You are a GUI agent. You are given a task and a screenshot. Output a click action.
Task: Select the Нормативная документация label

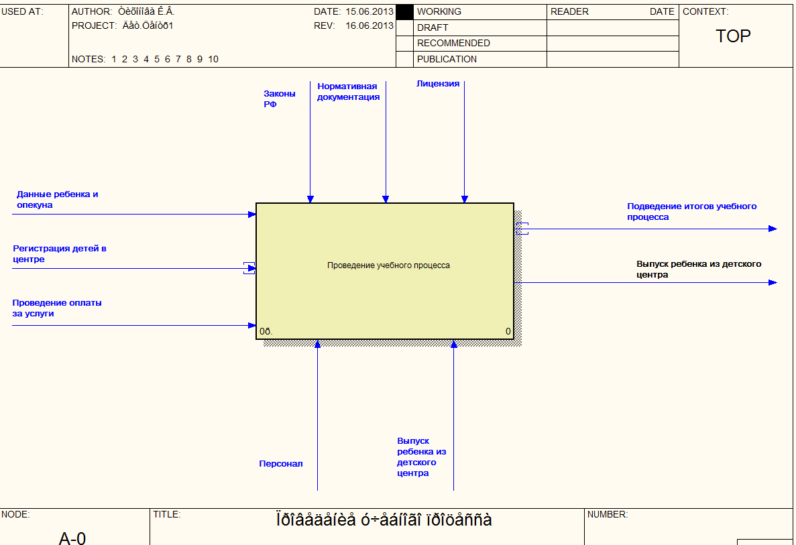[348, 92]
